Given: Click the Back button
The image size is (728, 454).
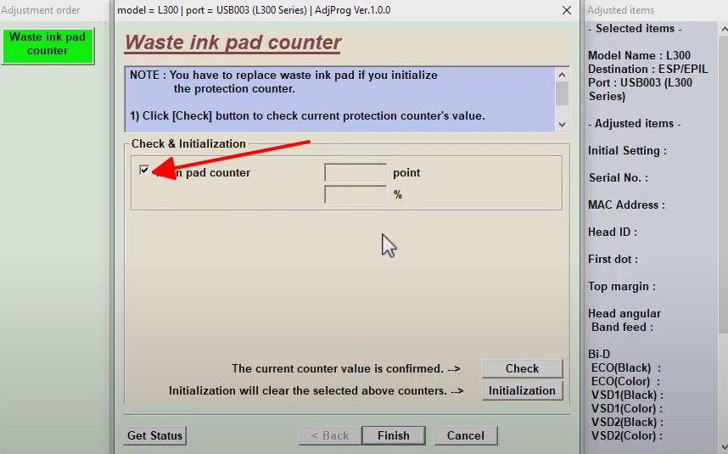Looking at the screenshot, I should [330, 435].
